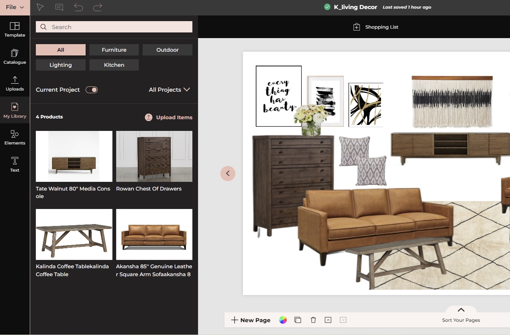This screenshot has height=335, width=510.
Task: Open the page background color wheel
Action: tap(283, 320)
